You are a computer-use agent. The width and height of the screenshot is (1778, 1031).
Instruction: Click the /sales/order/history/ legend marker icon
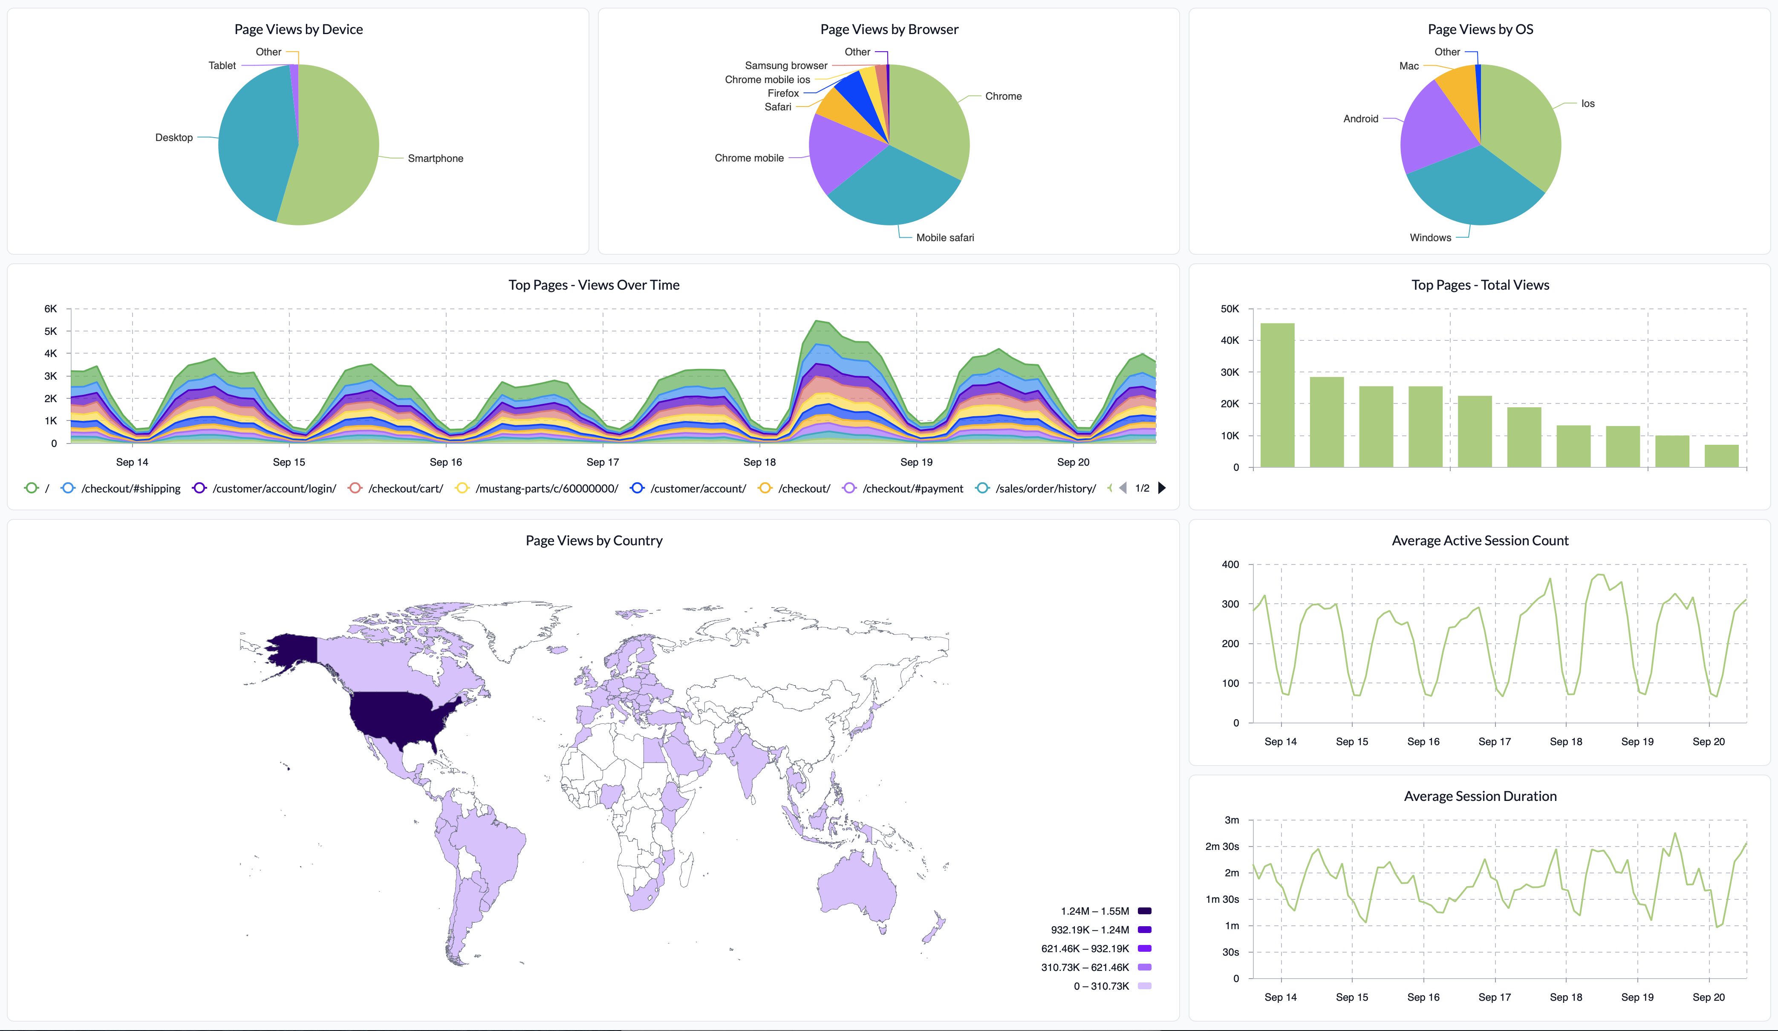click(982, 488)
